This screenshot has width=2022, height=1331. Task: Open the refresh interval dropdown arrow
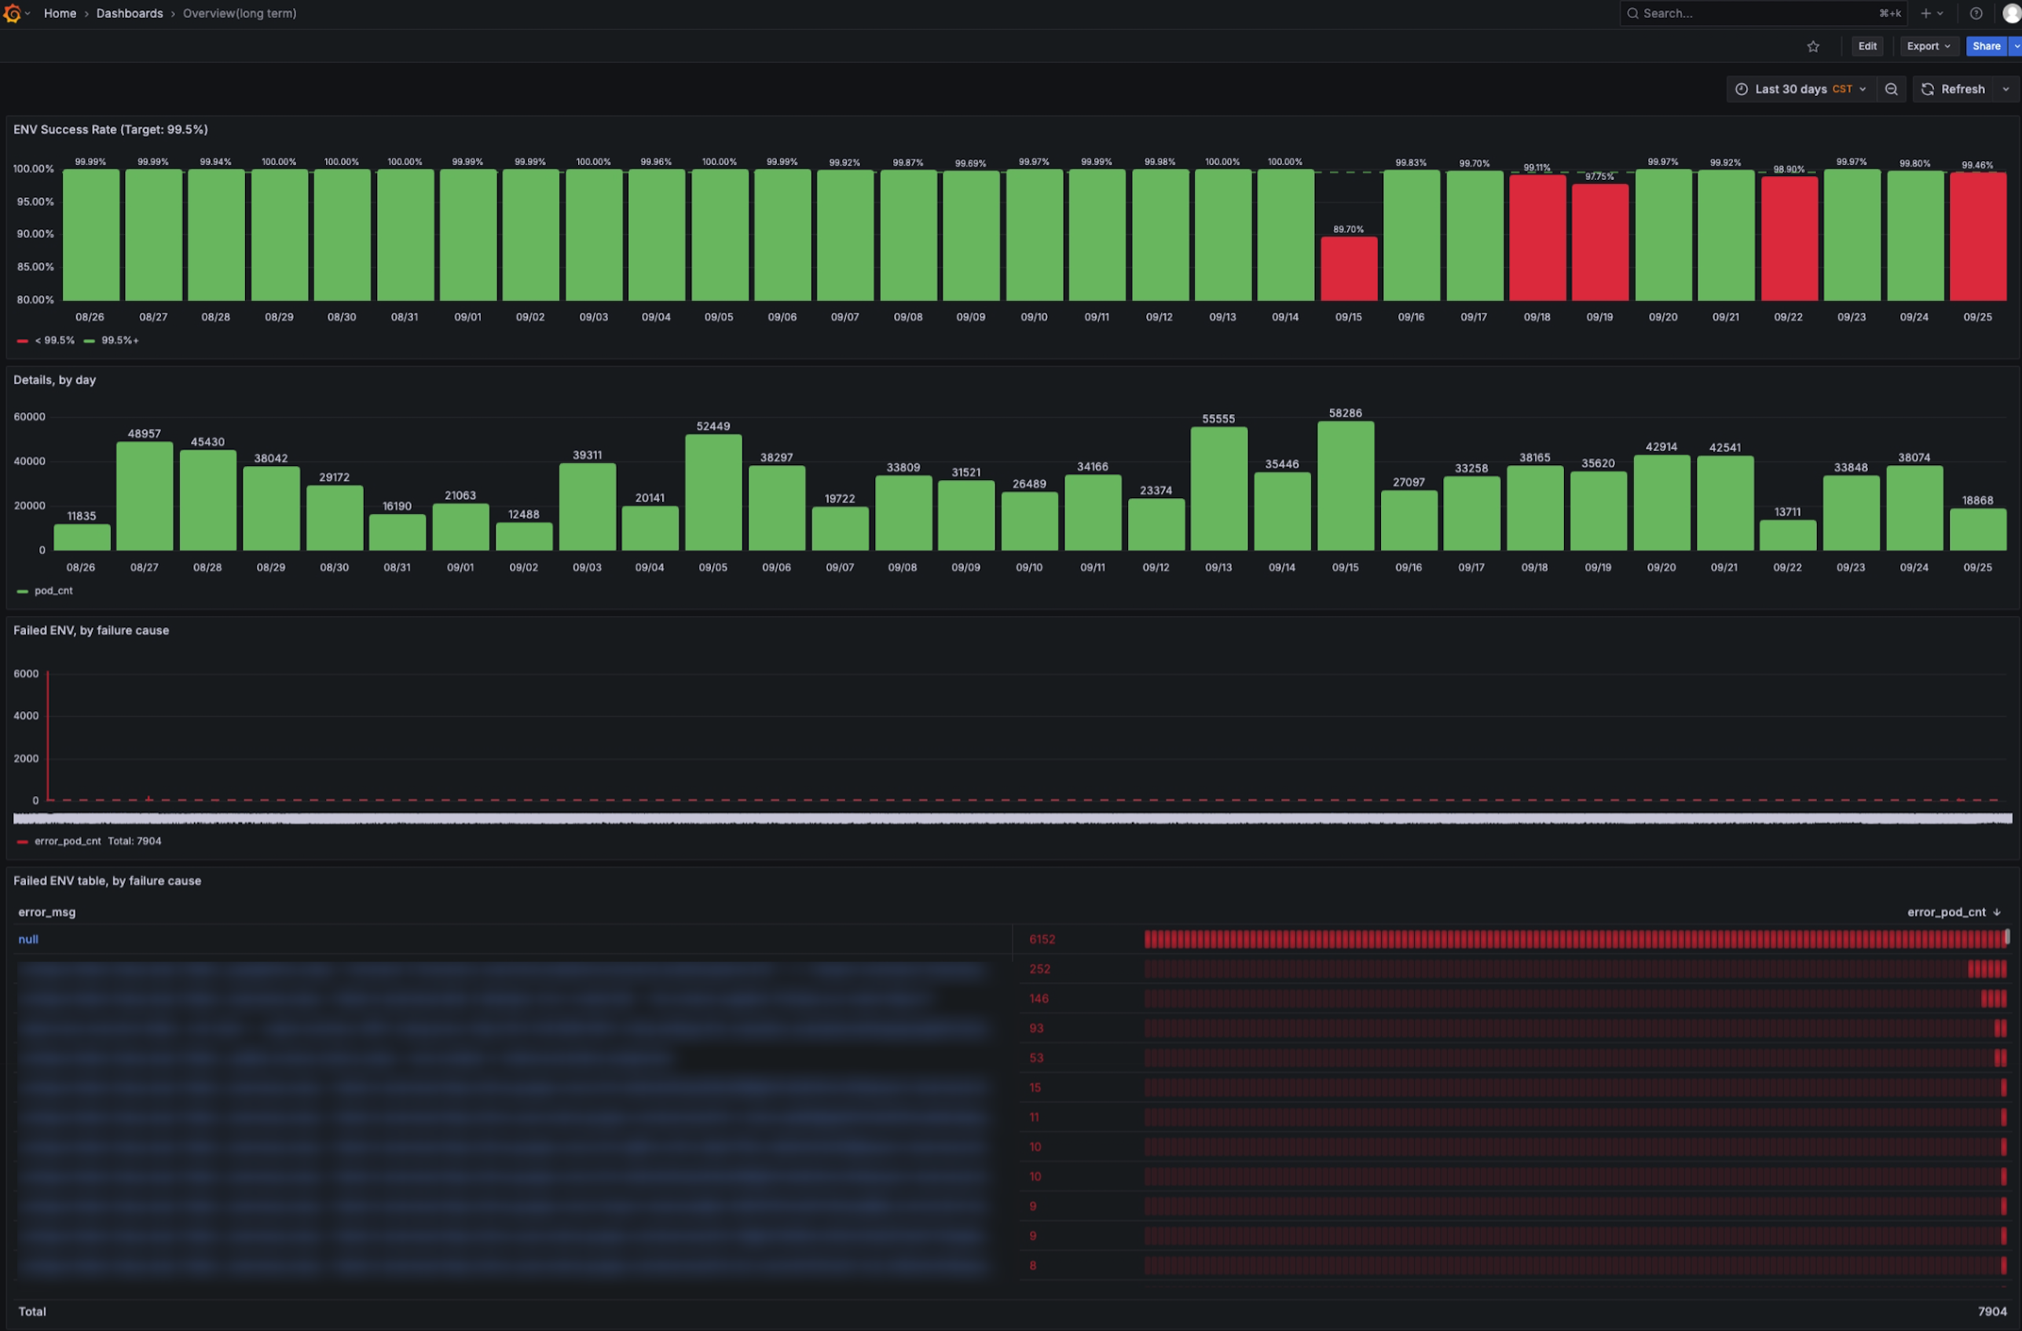[2006, 90]
